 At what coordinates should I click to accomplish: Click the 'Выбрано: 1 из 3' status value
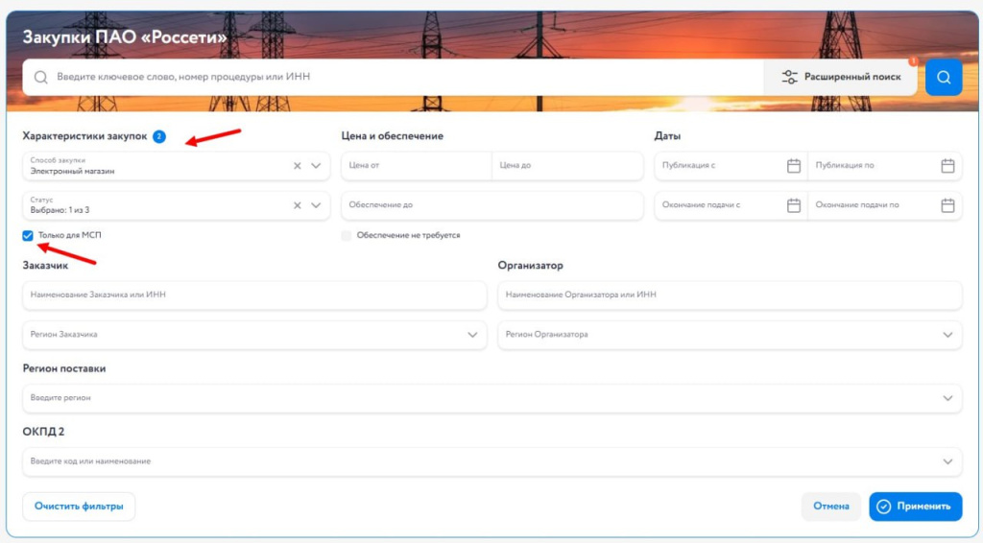pyautogui.click(x=60, y=210)
